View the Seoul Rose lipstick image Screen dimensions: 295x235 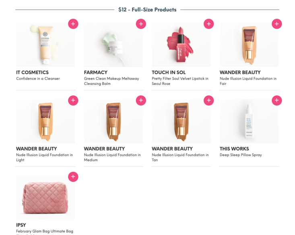click(x=181, y=45)
